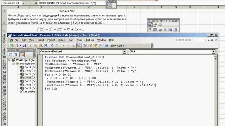Click the Break pause icon
The image size is (225, 126).
[69, 46]
